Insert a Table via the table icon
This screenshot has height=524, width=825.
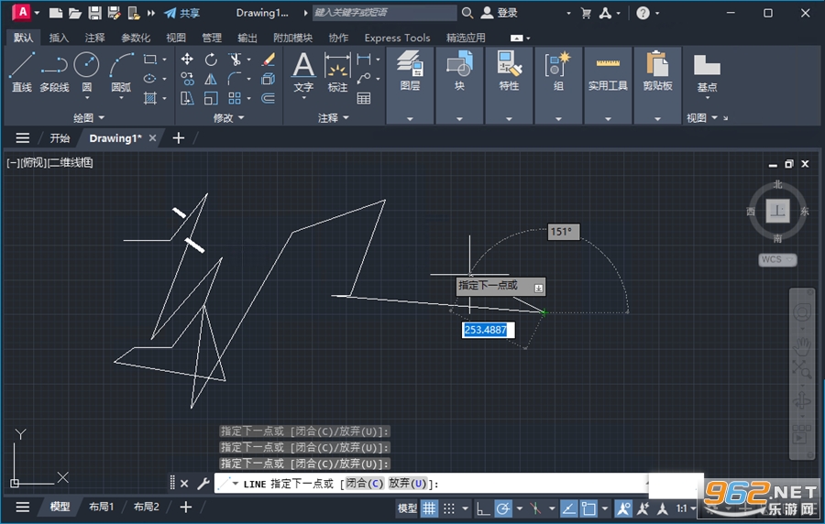(364, 98)
